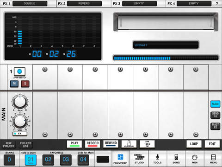222x167 pixels.
Task: Click the minutes counter showing 02
Action: pos(54,54)
